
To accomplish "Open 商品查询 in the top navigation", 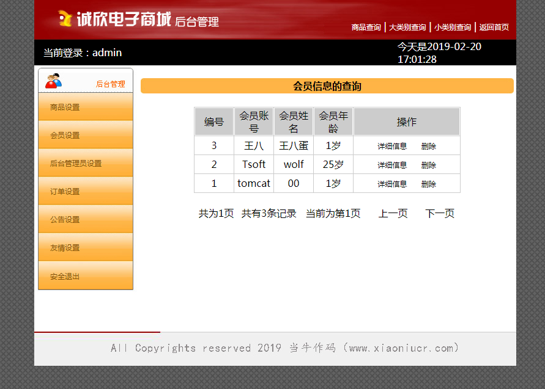I will [366, 27].
